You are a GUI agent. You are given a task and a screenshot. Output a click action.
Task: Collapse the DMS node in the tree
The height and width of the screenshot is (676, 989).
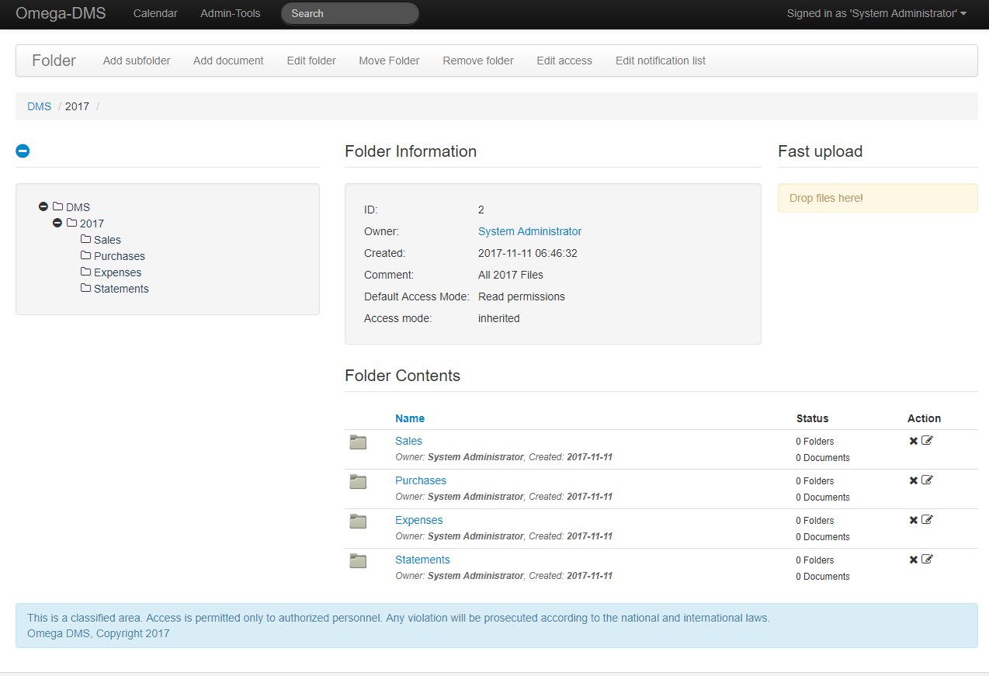[x=43, y=206]
